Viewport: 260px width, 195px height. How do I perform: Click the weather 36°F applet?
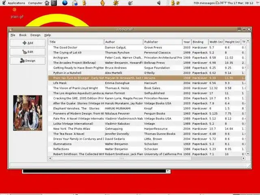(x=221, y=3)
